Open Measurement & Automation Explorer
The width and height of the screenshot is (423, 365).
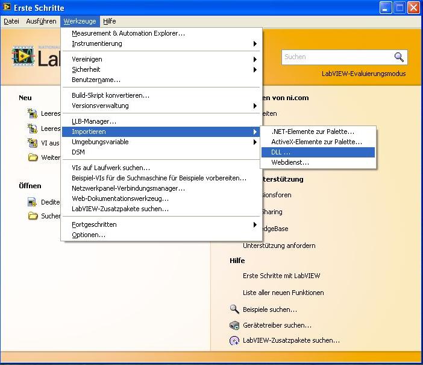[128, 33]
